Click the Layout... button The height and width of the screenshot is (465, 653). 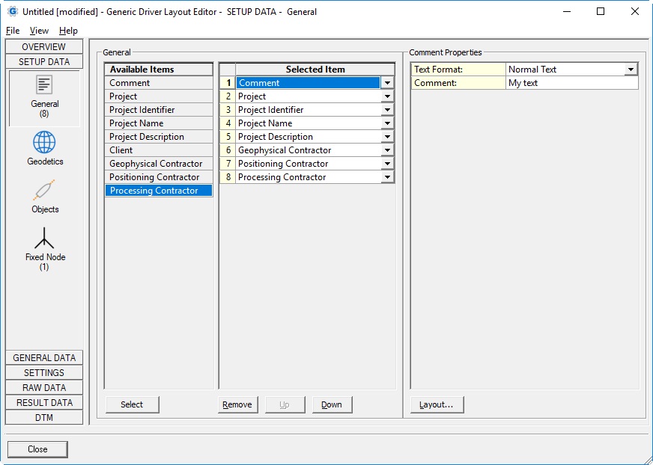(437, 404)
